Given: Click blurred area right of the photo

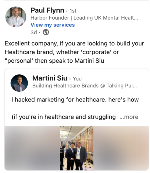Looking at the screenshot, I should (121, 148).
